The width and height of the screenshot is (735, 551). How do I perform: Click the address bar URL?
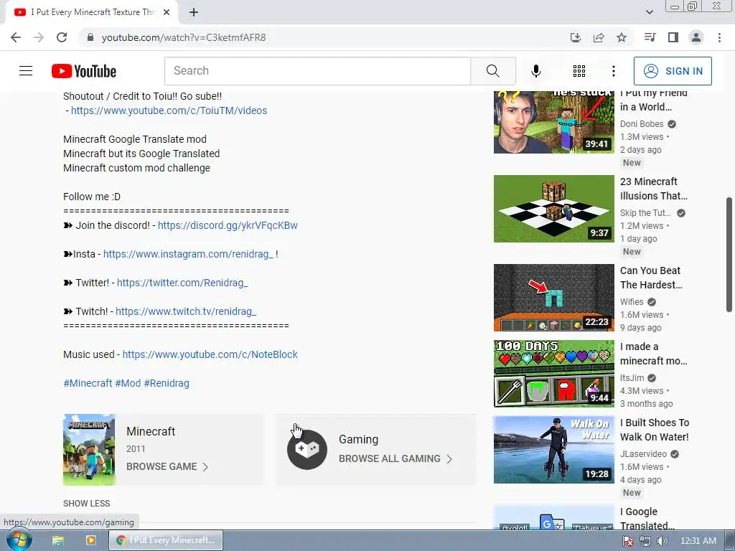[184, 37]
